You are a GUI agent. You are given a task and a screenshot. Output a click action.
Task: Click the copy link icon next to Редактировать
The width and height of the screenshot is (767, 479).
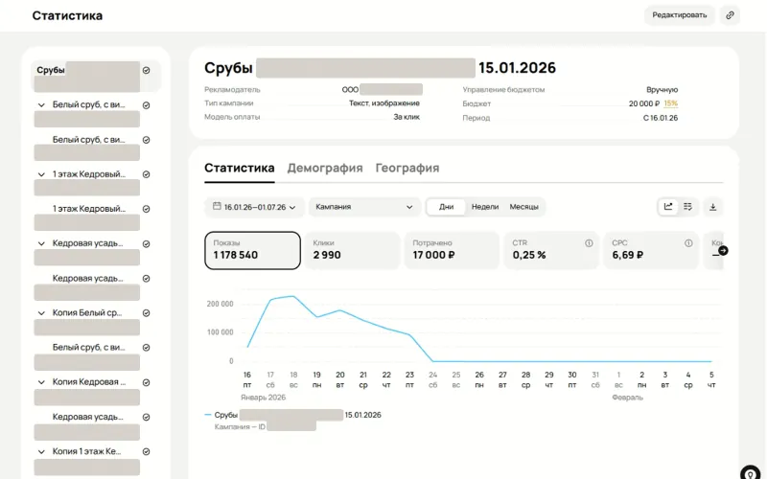coord(730,15)
